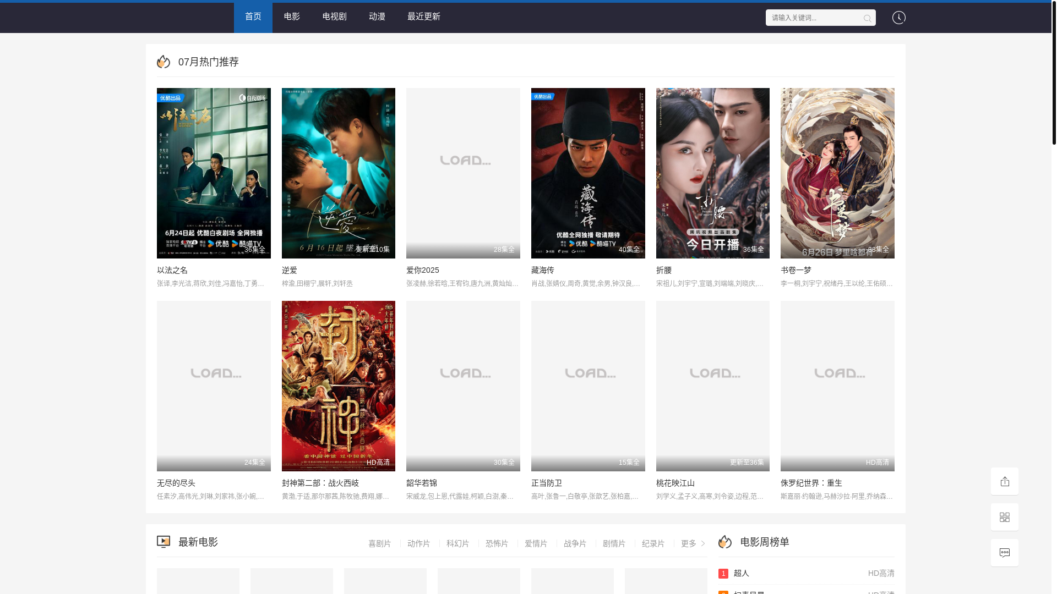This screenshot has height=594, width=1057.
Task: Click the 桃花映江山 title link
Action: 675,483
